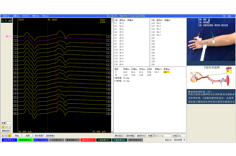The width and height of the screenshot is (236, 156).
Task: Click the 运动传导 (F1) test button
Action: [9, 140]
